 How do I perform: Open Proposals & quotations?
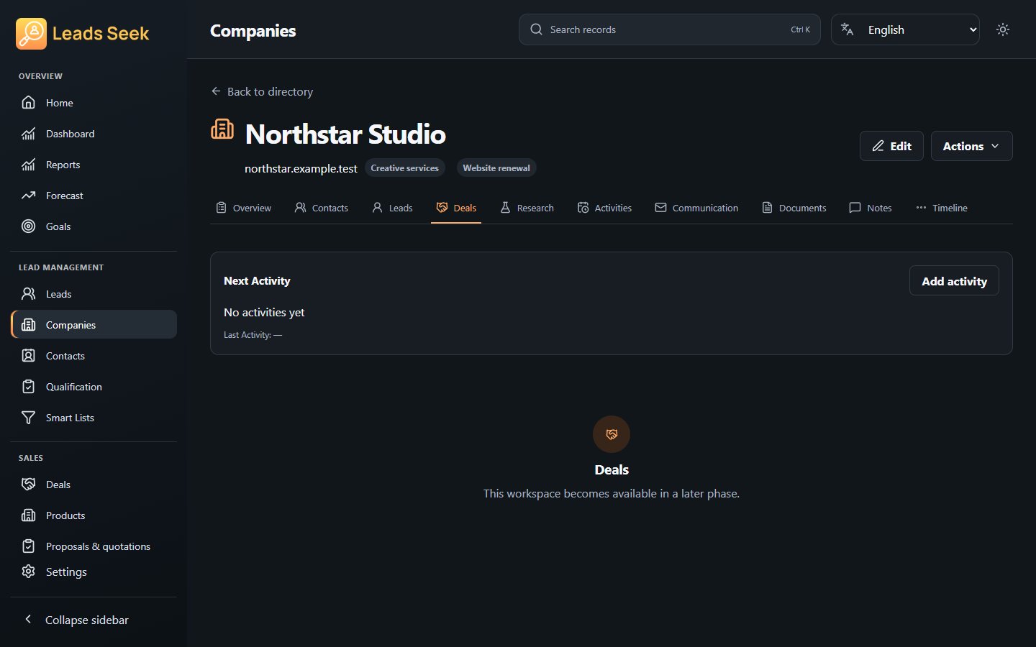pyautogui.click(x=94, y=546)
